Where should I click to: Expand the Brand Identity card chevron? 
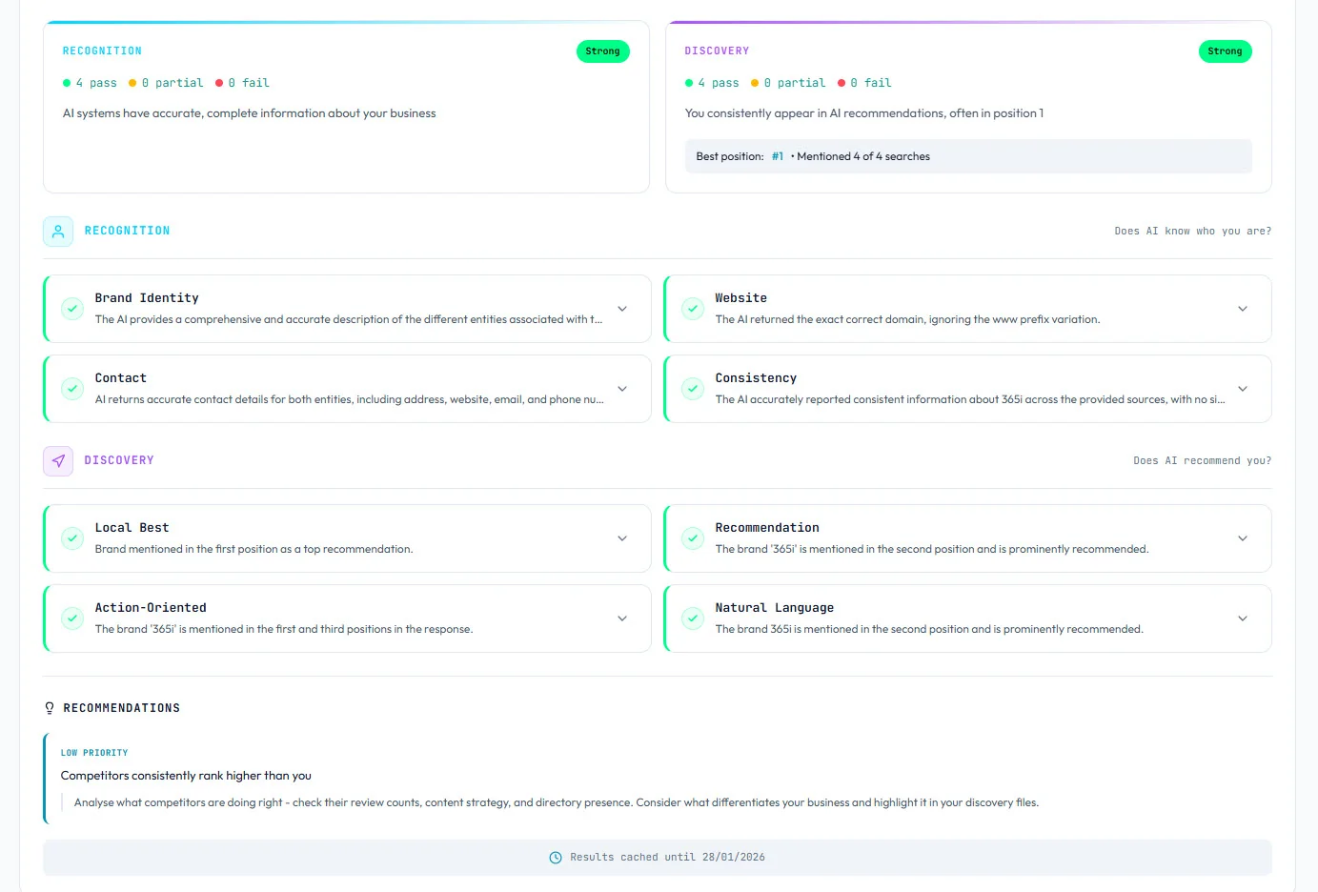point(622,309)
